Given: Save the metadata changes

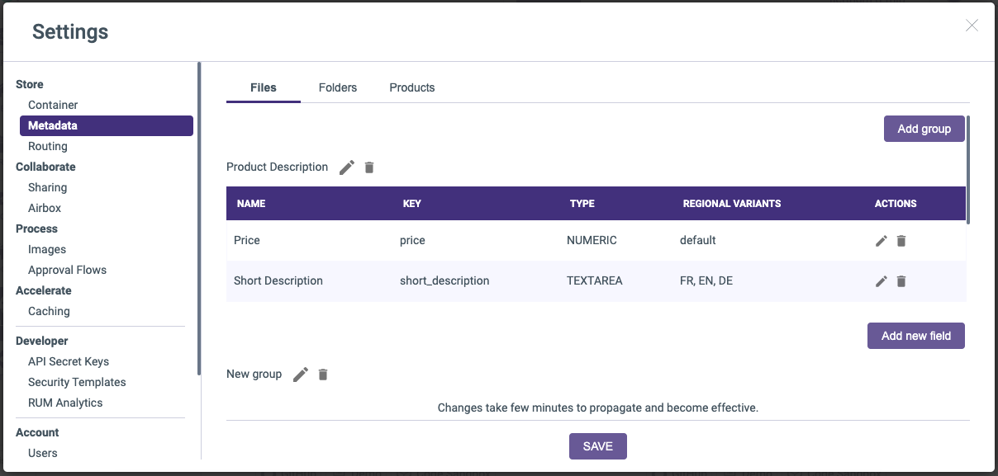Looking at the screenshot, I should 598,446.
